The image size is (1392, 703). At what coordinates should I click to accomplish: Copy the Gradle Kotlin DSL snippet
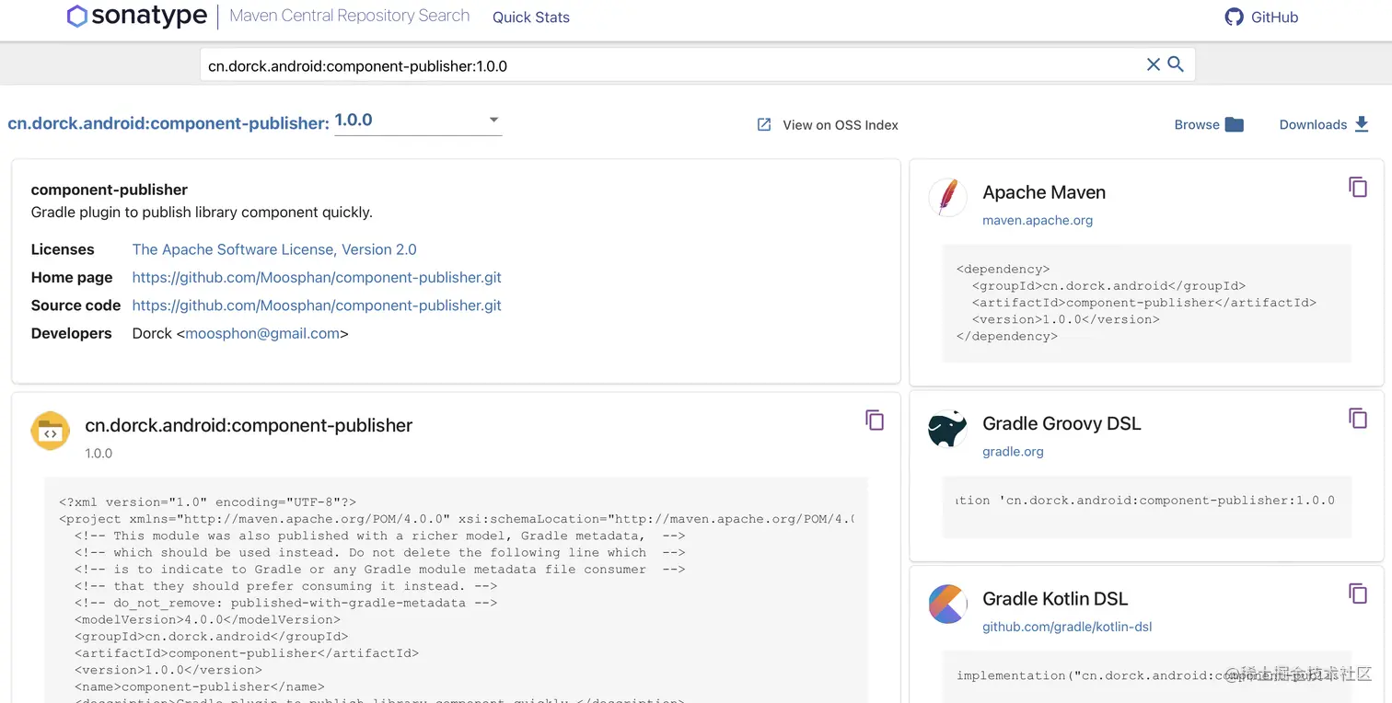tap(1358, 594)
